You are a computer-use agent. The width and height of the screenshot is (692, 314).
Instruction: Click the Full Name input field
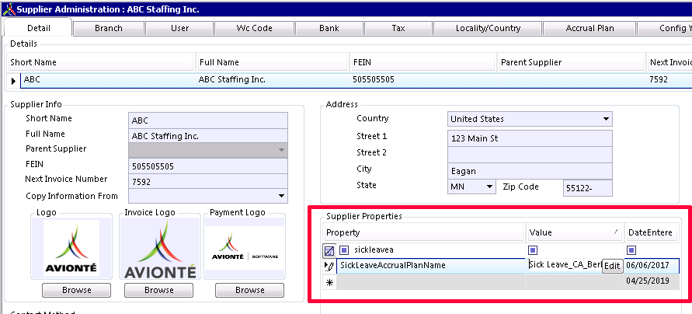(x=207, y=136)
